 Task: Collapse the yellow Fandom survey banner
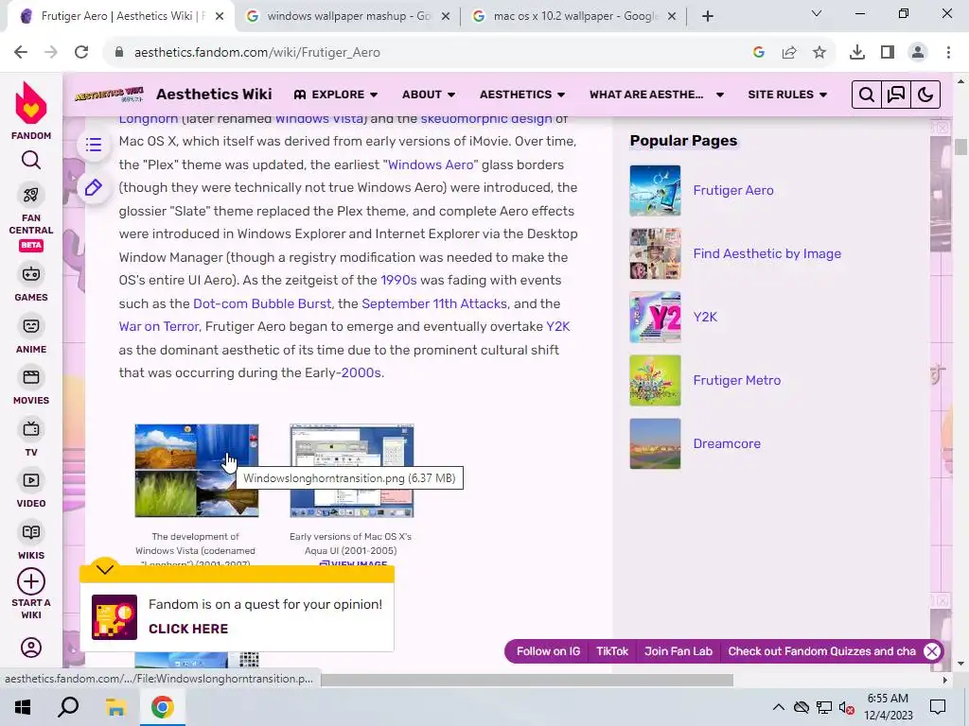(x=105, y=568)
